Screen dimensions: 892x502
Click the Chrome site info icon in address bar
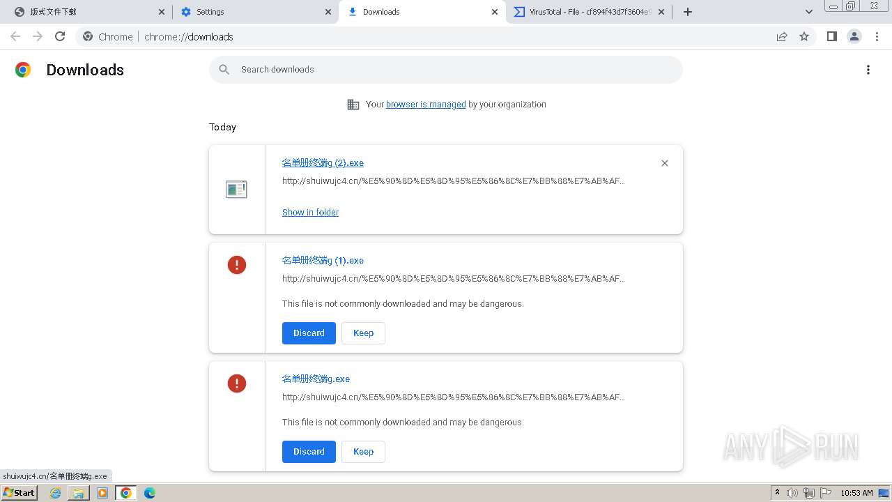88,36
